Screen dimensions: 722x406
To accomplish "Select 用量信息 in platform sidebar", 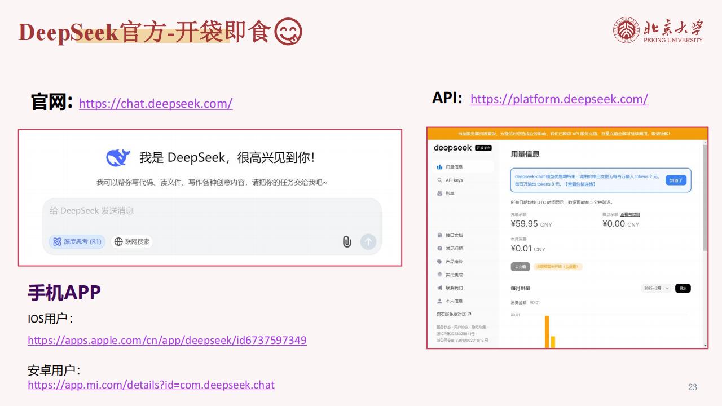I will [463, 167].
